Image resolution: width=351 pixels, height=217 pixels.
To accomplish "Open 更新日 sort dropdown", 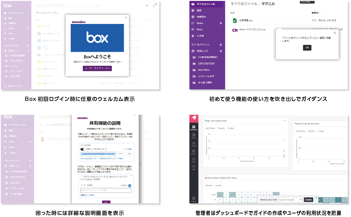I will click(x=316, y=13).
